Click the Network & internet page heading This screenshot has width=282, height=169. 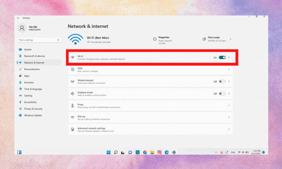(x=88, y=26)
